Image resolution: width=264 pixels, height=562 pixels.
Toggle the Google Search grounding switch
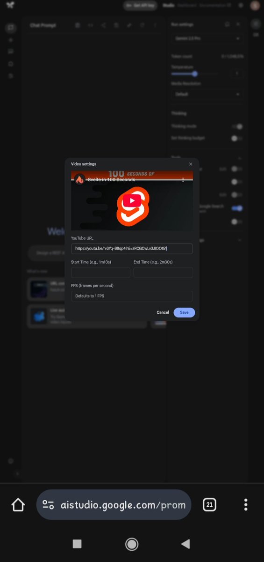[237, 208]
